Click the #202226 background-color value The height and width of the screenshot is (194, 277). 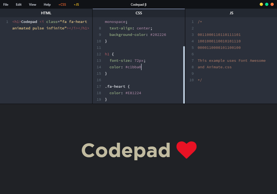coord(158,35)
